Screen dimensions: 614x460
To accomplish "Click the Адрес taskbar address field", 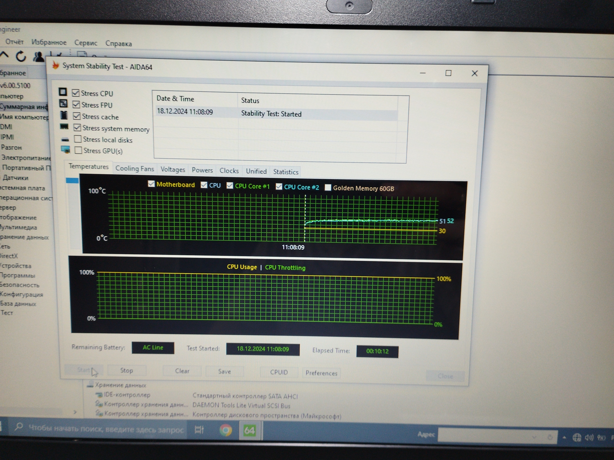I will point(497,436).
